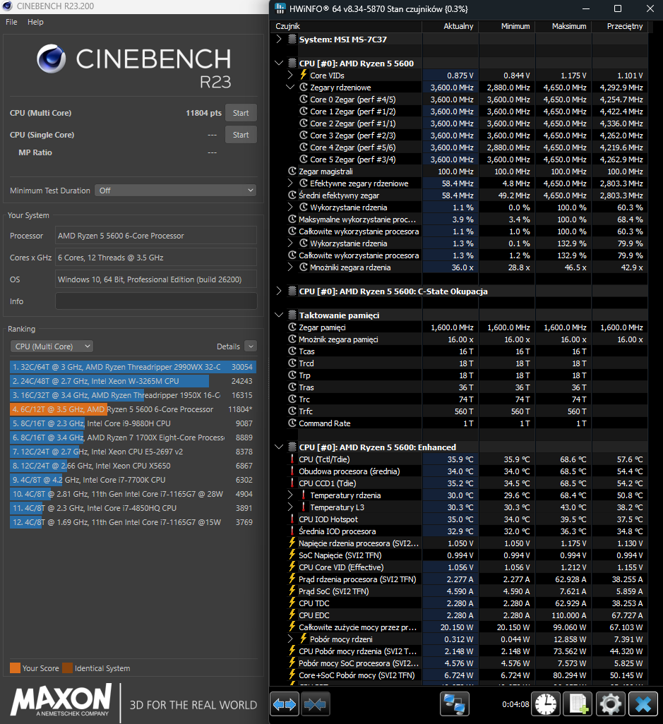The height and width of the screenshot is (724, 663).
Task: Click the Cinebench sphere logo
Action: tap(52, 60)
